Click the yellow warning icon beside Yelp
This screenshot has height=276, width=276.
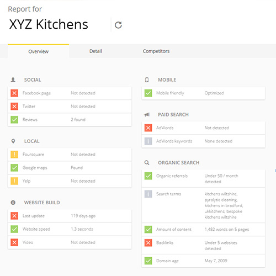[x=14, y=181]
